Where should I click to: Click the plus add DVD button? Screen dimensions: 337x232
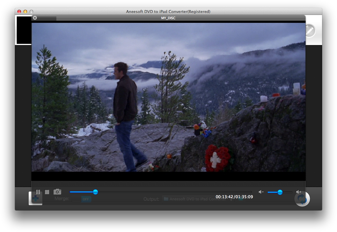(x=35, y=199)
